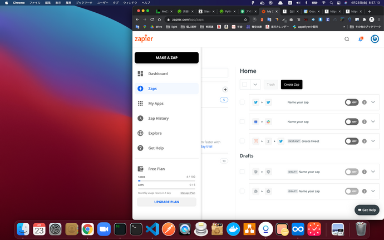Click the Chrome address bar
Viewport: 384px width, 240px height.
pyautogui.click(x=207, y=19)
